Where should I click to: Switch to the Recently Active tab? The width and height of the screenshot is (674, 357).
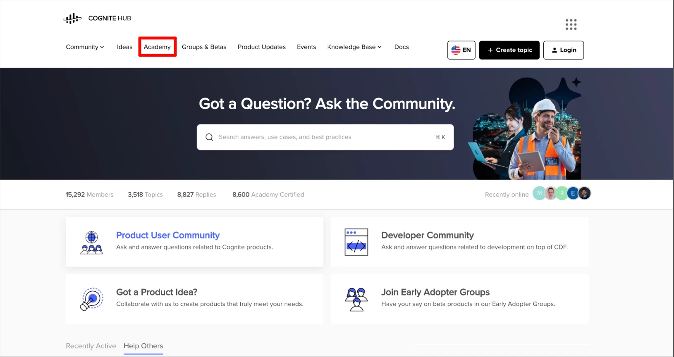(91, 346)
